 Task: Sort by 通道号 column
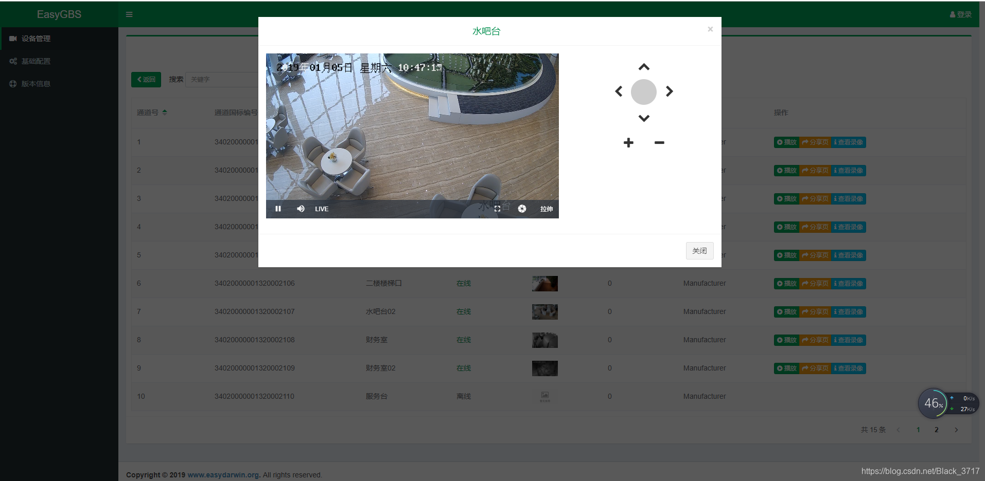coord(152,113)
